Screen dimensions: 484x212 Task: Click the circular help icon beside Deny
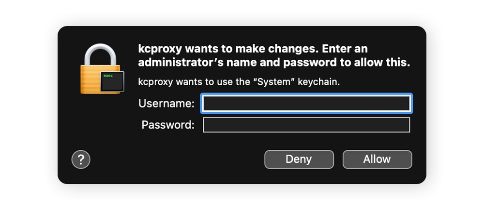pyautogui.click(x=81, y=159)
